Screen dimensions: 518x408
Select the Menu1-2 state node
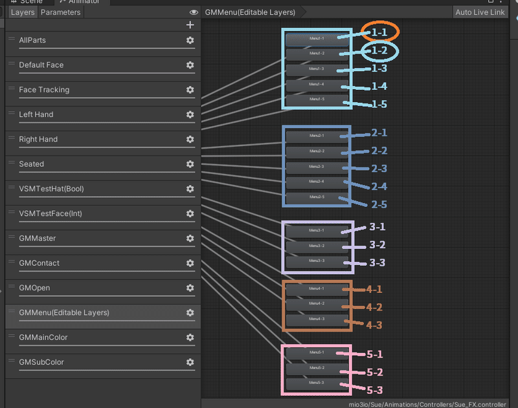tap(317, 54)
